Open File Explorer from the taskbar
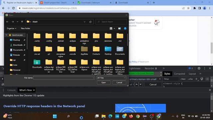 point(104,116)
